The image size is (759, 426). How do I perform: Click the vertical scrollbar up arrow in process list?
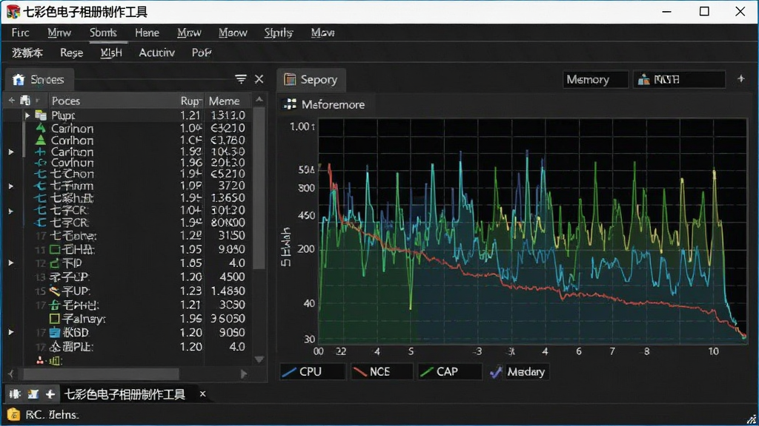pos(259,100)
